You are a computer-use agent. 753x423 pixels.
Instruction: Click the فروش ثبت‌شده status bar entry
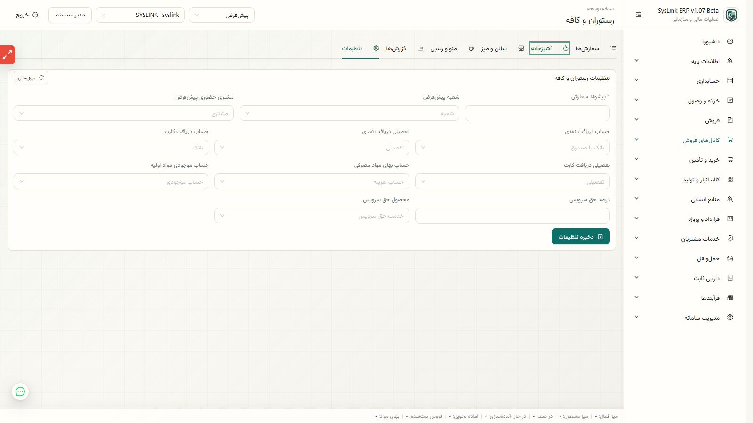pyautogui.click(x=424, y=416)
